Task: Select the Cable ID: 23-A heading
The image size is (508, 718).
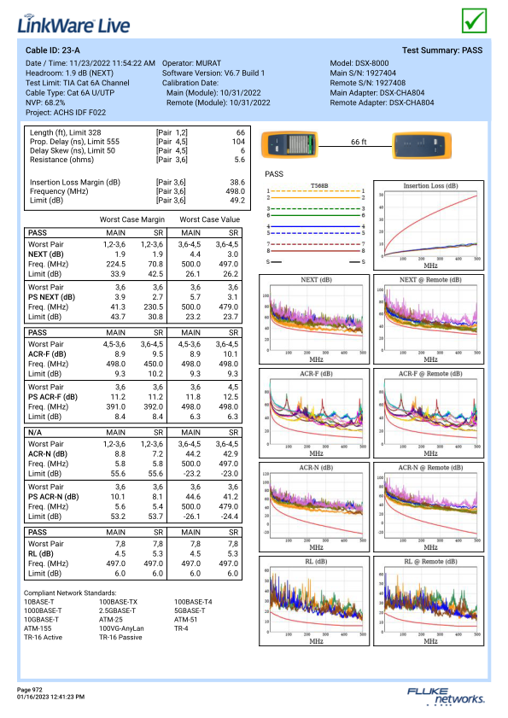Action: [53, 50]
